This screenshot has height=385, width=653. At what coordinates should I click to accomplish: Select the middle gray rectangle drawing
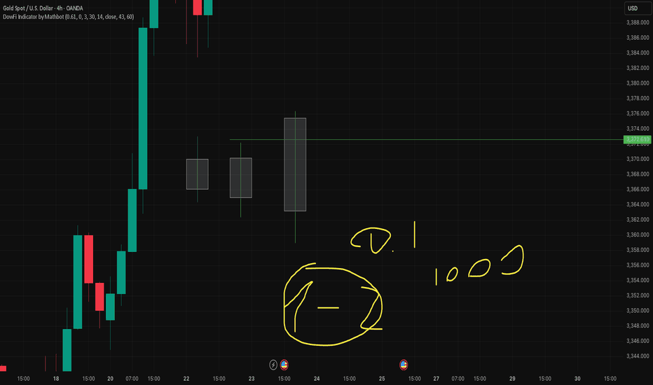coord(241,178)
